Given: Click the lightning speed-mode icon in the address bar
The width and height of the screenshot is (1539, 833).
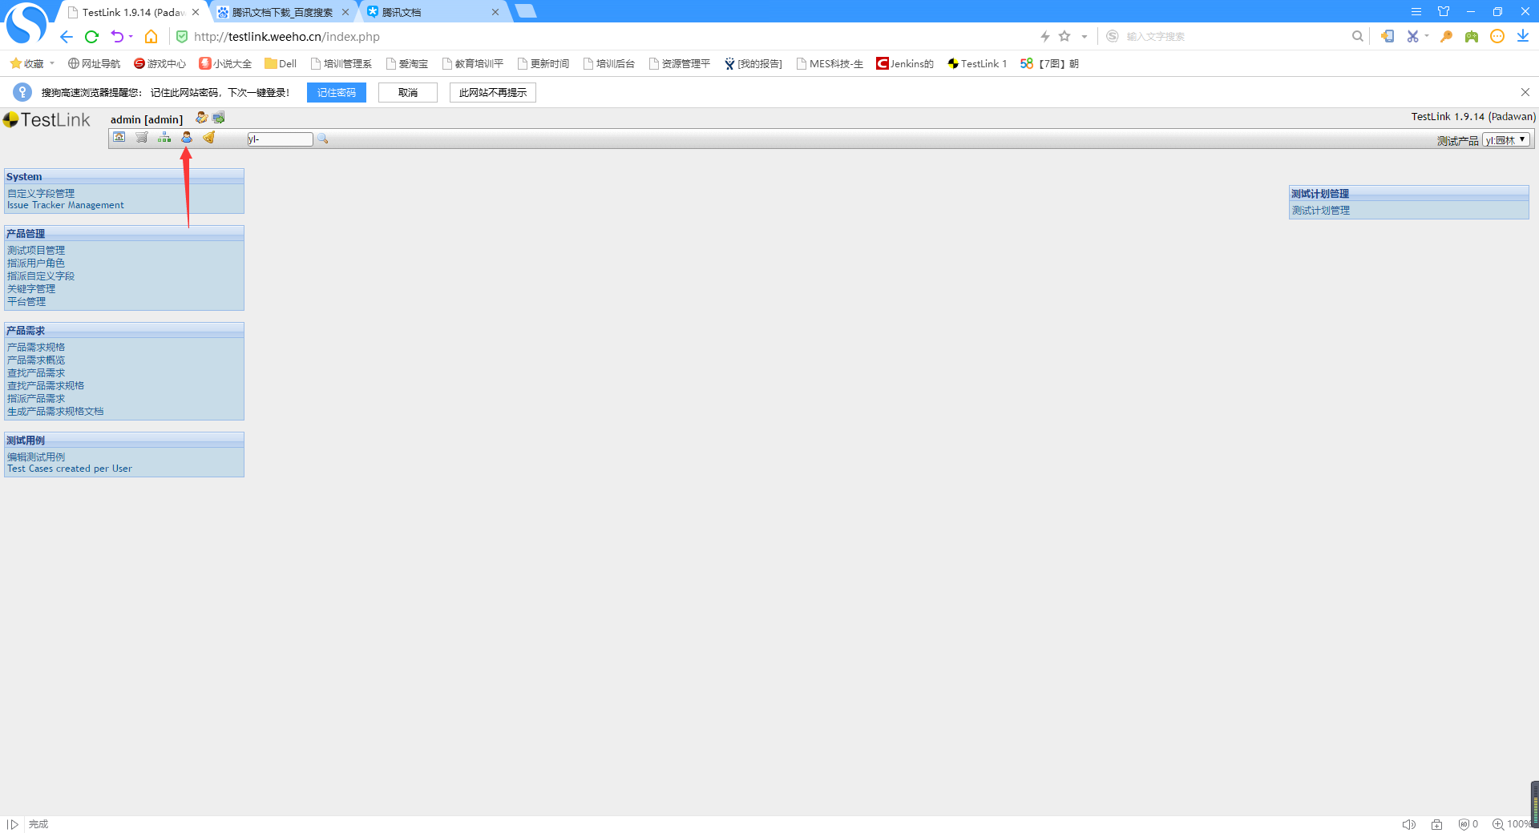Looking at the screenshot, I should pos(1045,37).
